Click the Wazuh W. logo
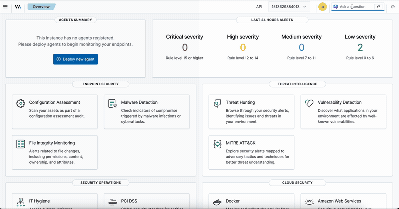Viewport: 399px width, 209px height. (18, 7)
